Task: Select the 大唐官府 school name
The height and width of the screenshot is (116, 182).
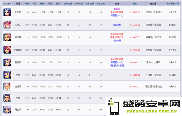Action: click(x=18, y=50)
